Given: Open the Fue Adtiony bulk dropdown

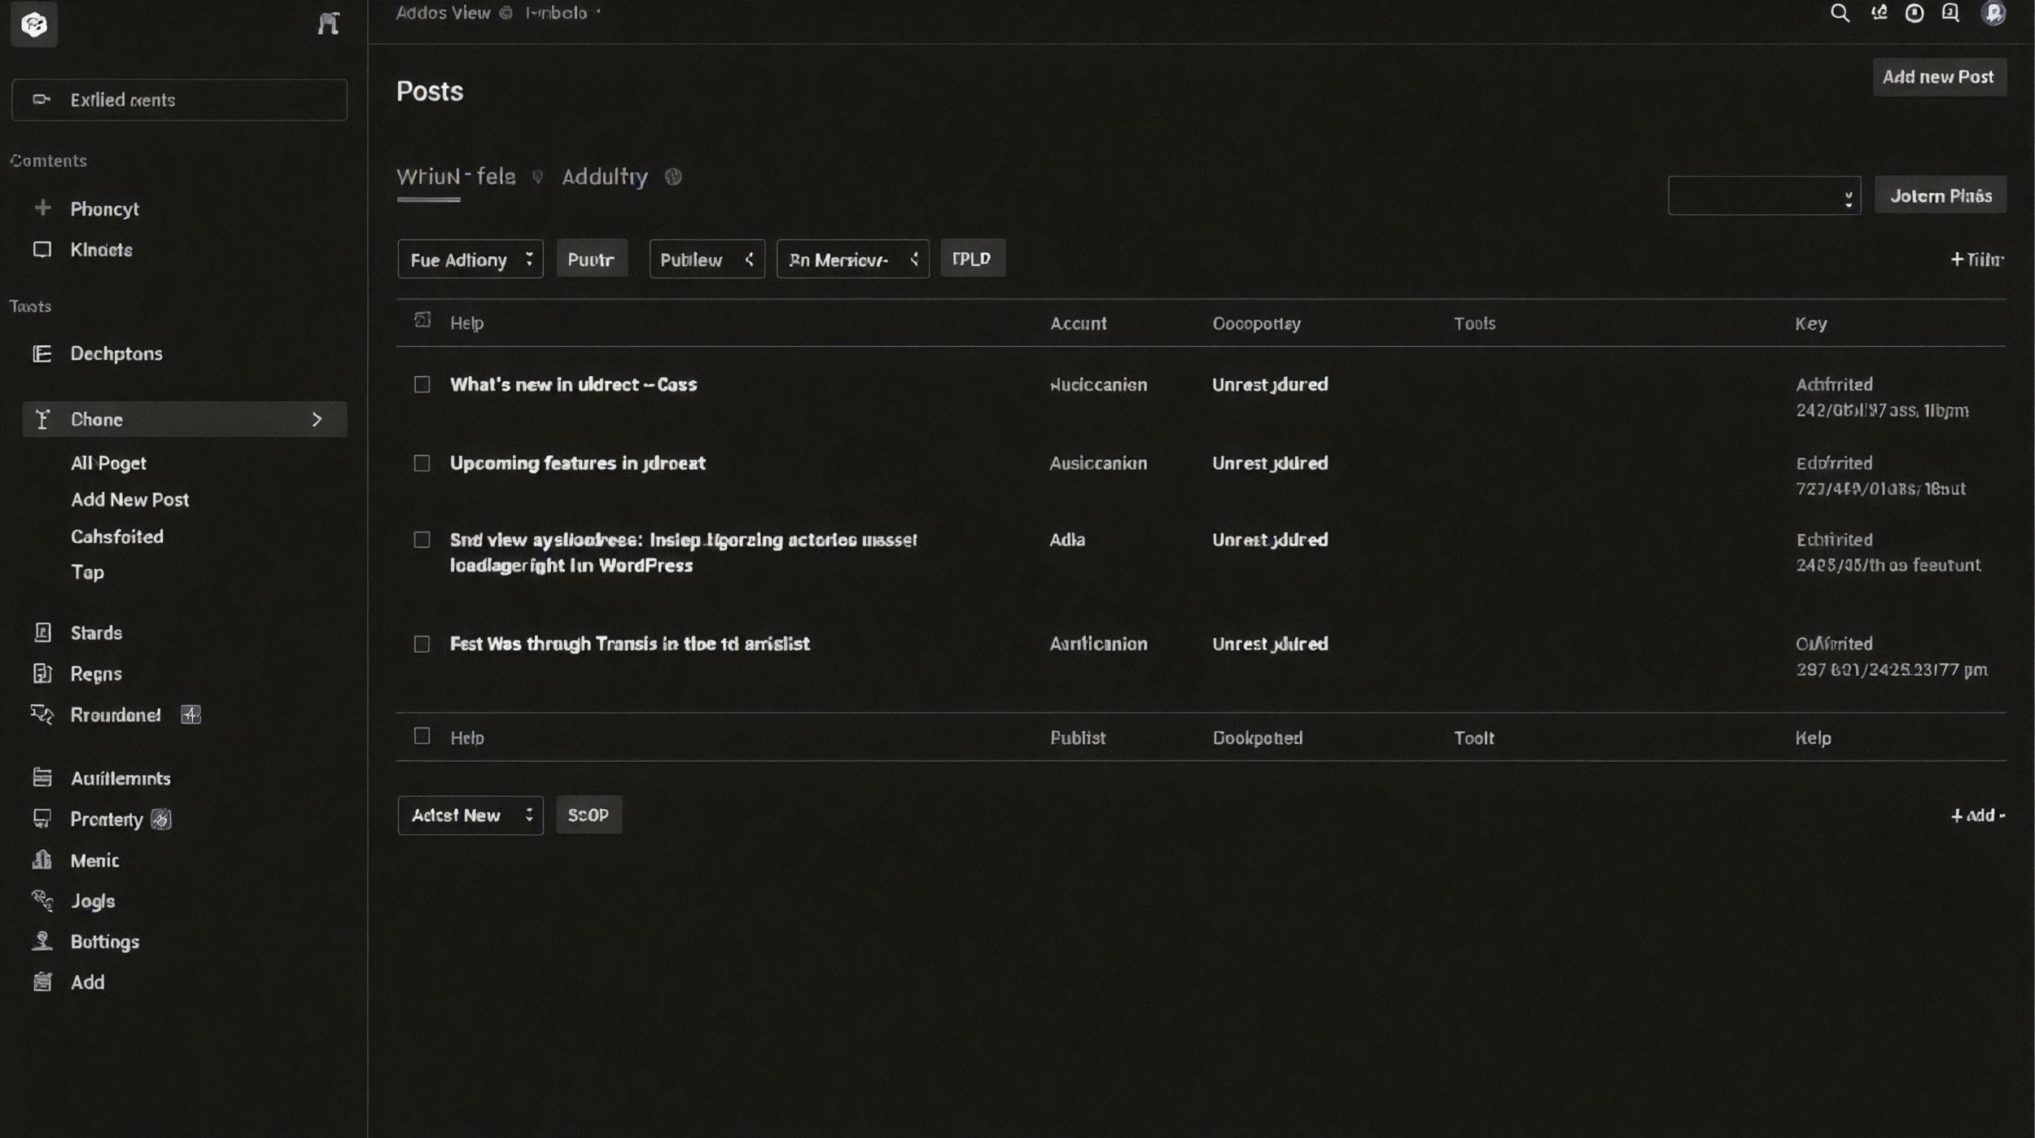Looking at the screenshot, I should 470,259.
